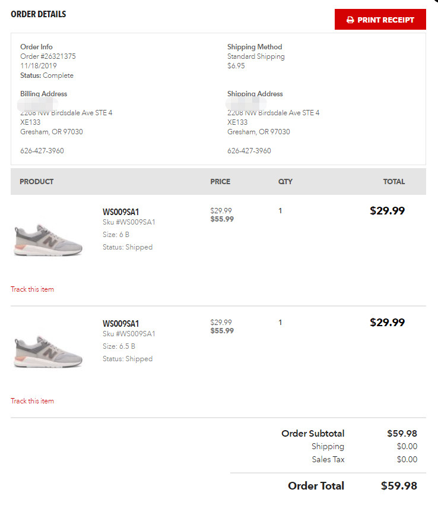This screenshot has width=438, height=505.
Task: Track the size 6.5 B shoe item
Action: pos(32,401)
